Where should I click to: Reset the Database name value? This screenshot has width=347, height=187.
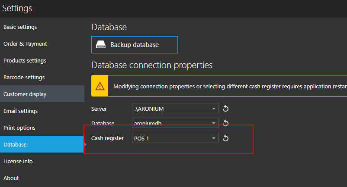(x=225, y=123)
